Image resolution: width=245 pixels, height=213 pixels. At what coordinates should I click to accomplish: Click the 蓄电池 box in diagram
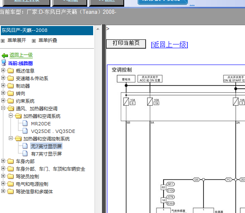[x=126, y=79]
